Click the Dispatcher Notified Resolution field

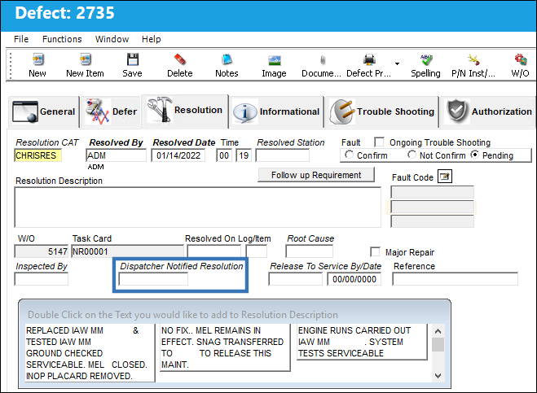(x=153, y=279)
